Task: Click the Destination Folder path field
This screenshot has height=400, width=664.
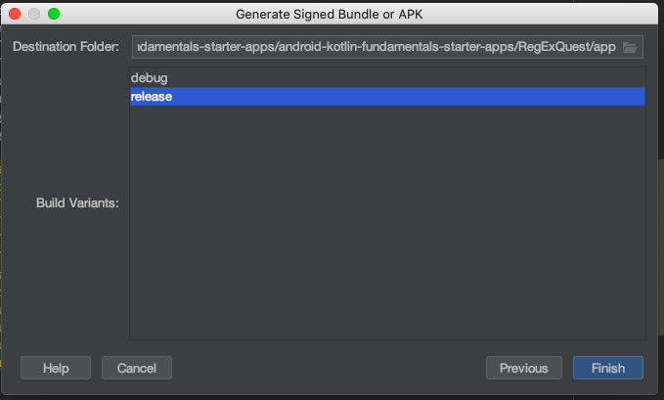Action: coord(387,47)
